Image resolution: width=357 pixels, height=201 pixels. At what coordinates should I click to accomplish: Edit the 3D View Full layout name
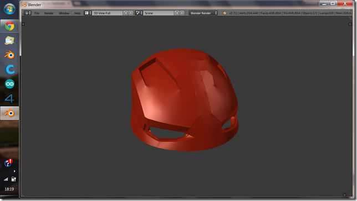pos(108,13)
